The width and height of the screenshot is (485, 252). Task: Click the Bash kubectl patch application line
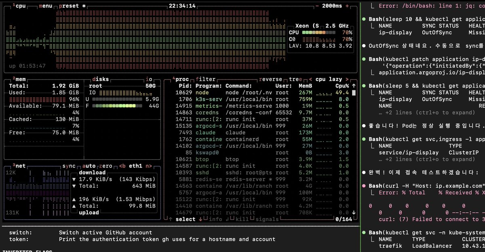pyautogui.click(x=427, y=59)
